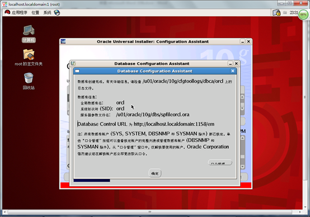Minimize the Oracle Universal Installer window
This screenshot has width=310, height=217.
click(243, 42)
